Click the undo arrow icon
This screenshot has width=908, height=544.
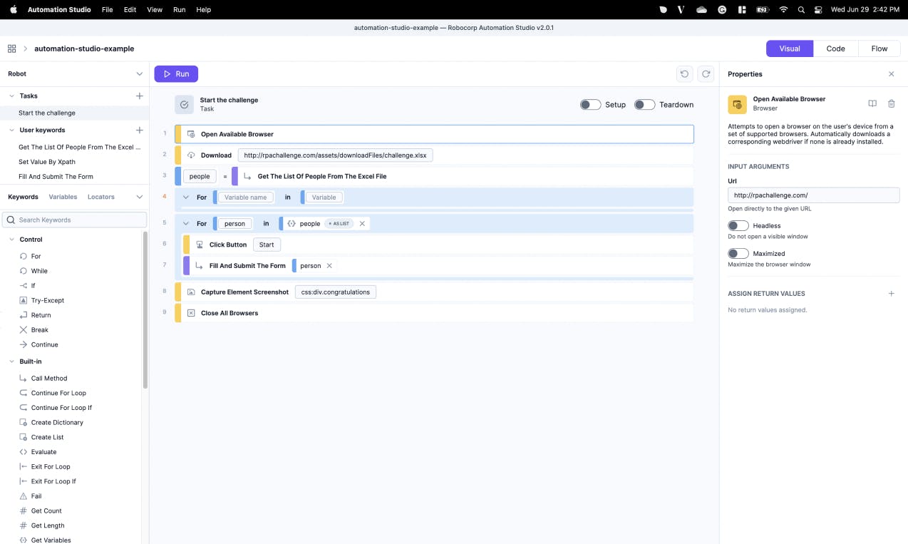tap(684, 74)
